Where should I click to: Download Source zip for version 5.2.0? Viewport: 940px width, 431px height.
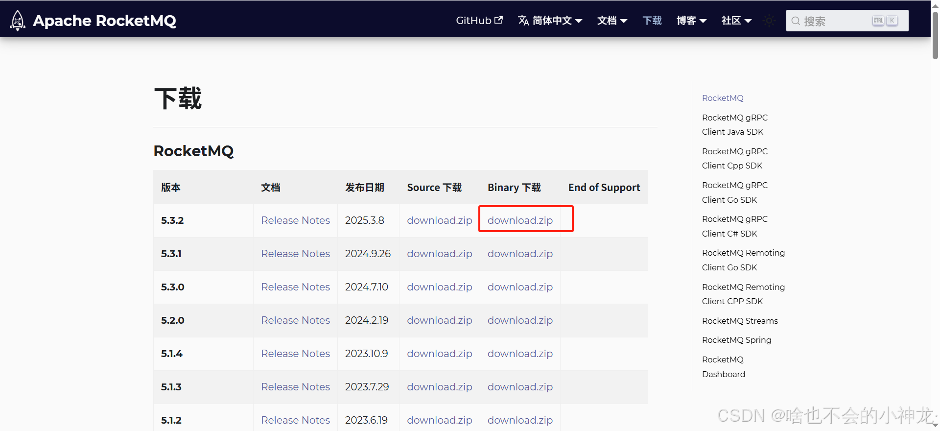[440, 320]
